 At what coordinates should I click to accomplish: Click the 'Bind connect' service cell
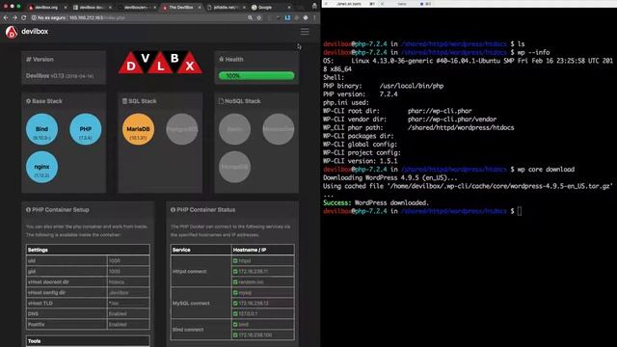tap(201, 330)
